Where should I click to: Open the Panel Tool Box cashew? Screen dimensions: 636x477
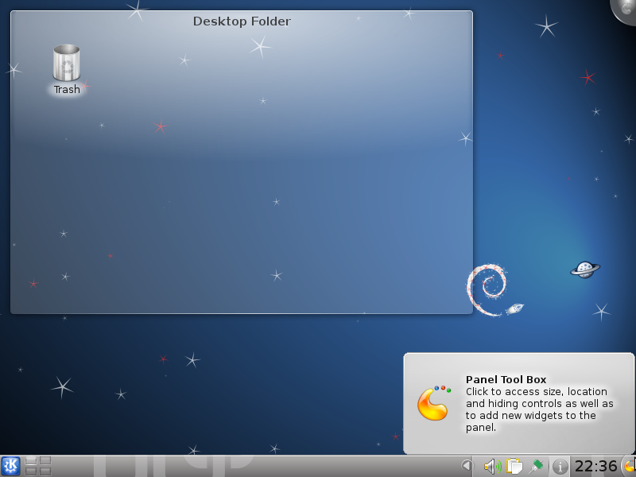pos(630,466)
